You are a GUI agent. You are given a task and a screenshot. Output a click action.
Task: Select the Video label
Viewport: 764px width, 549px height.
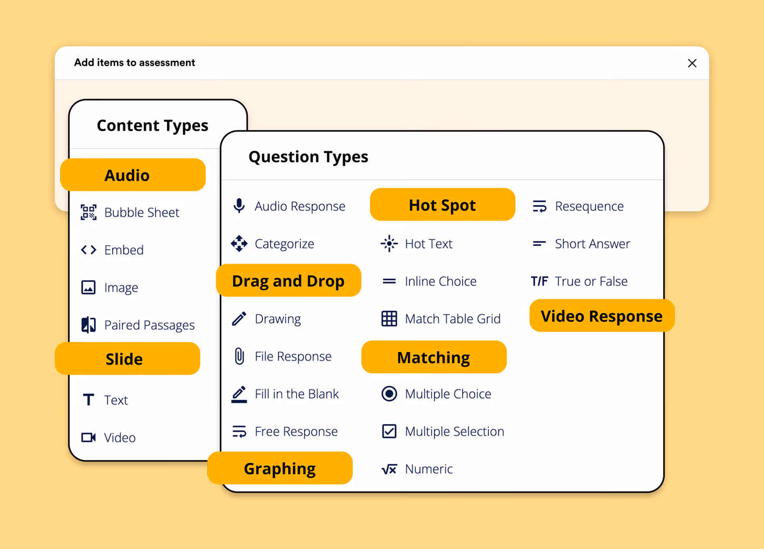tap(120, 437)
